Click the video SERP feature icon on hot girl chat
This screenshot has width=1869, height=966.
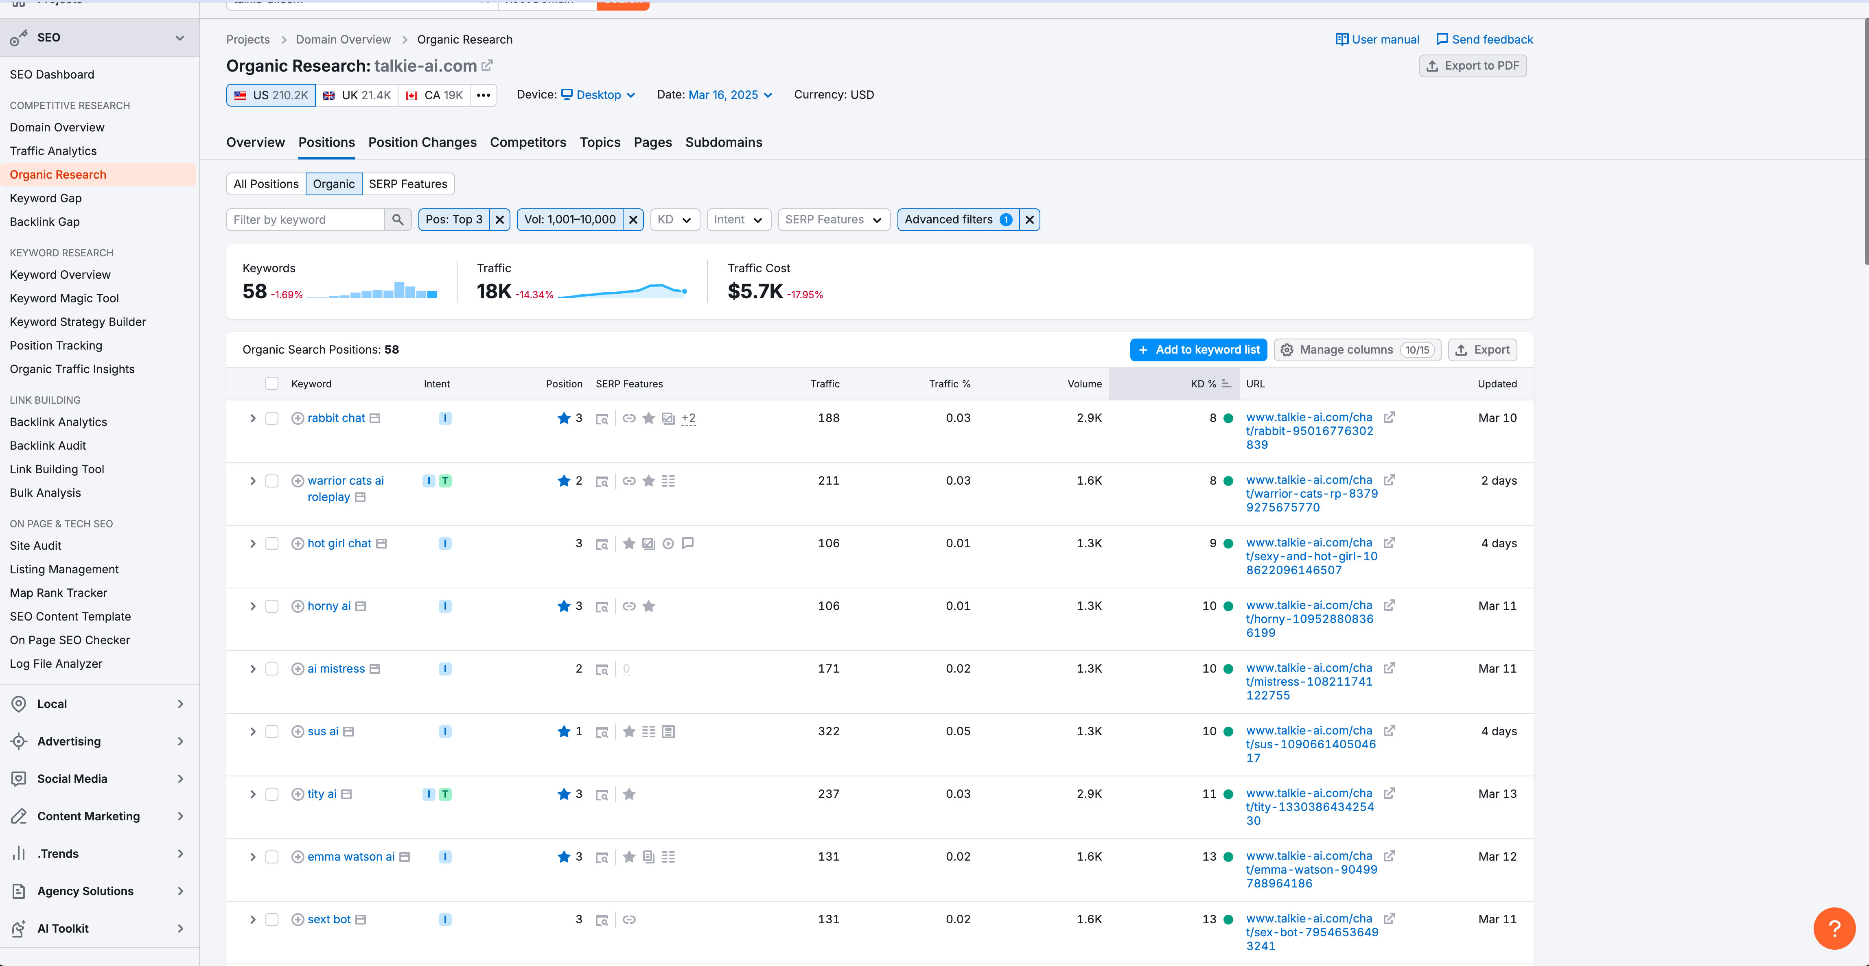(x=668, y=544)
